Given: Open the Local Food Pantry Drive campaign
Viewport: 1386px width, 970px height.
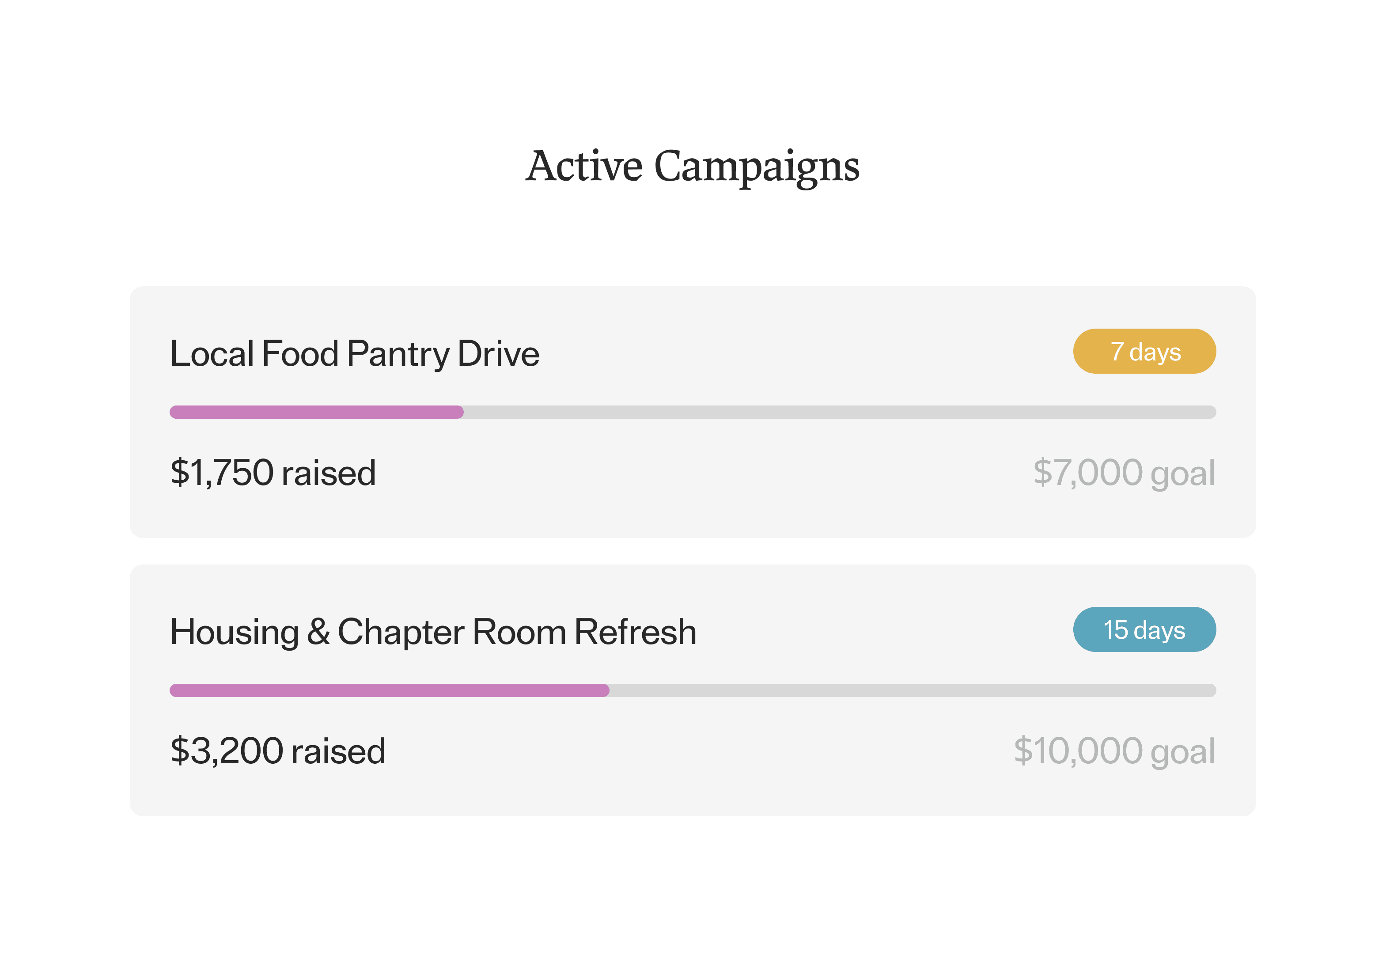Looking at the screenshot, I should point(354,354).
